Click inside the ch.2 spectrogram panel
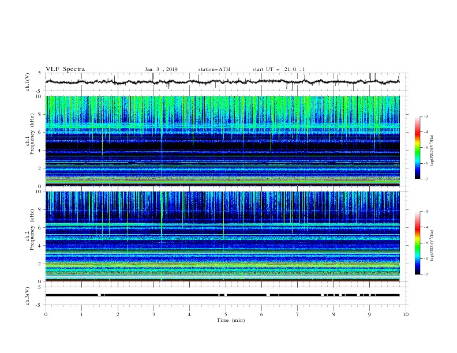 click(x=222, y=236)
